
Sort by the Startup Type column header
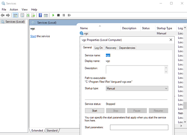coord(166,28)
